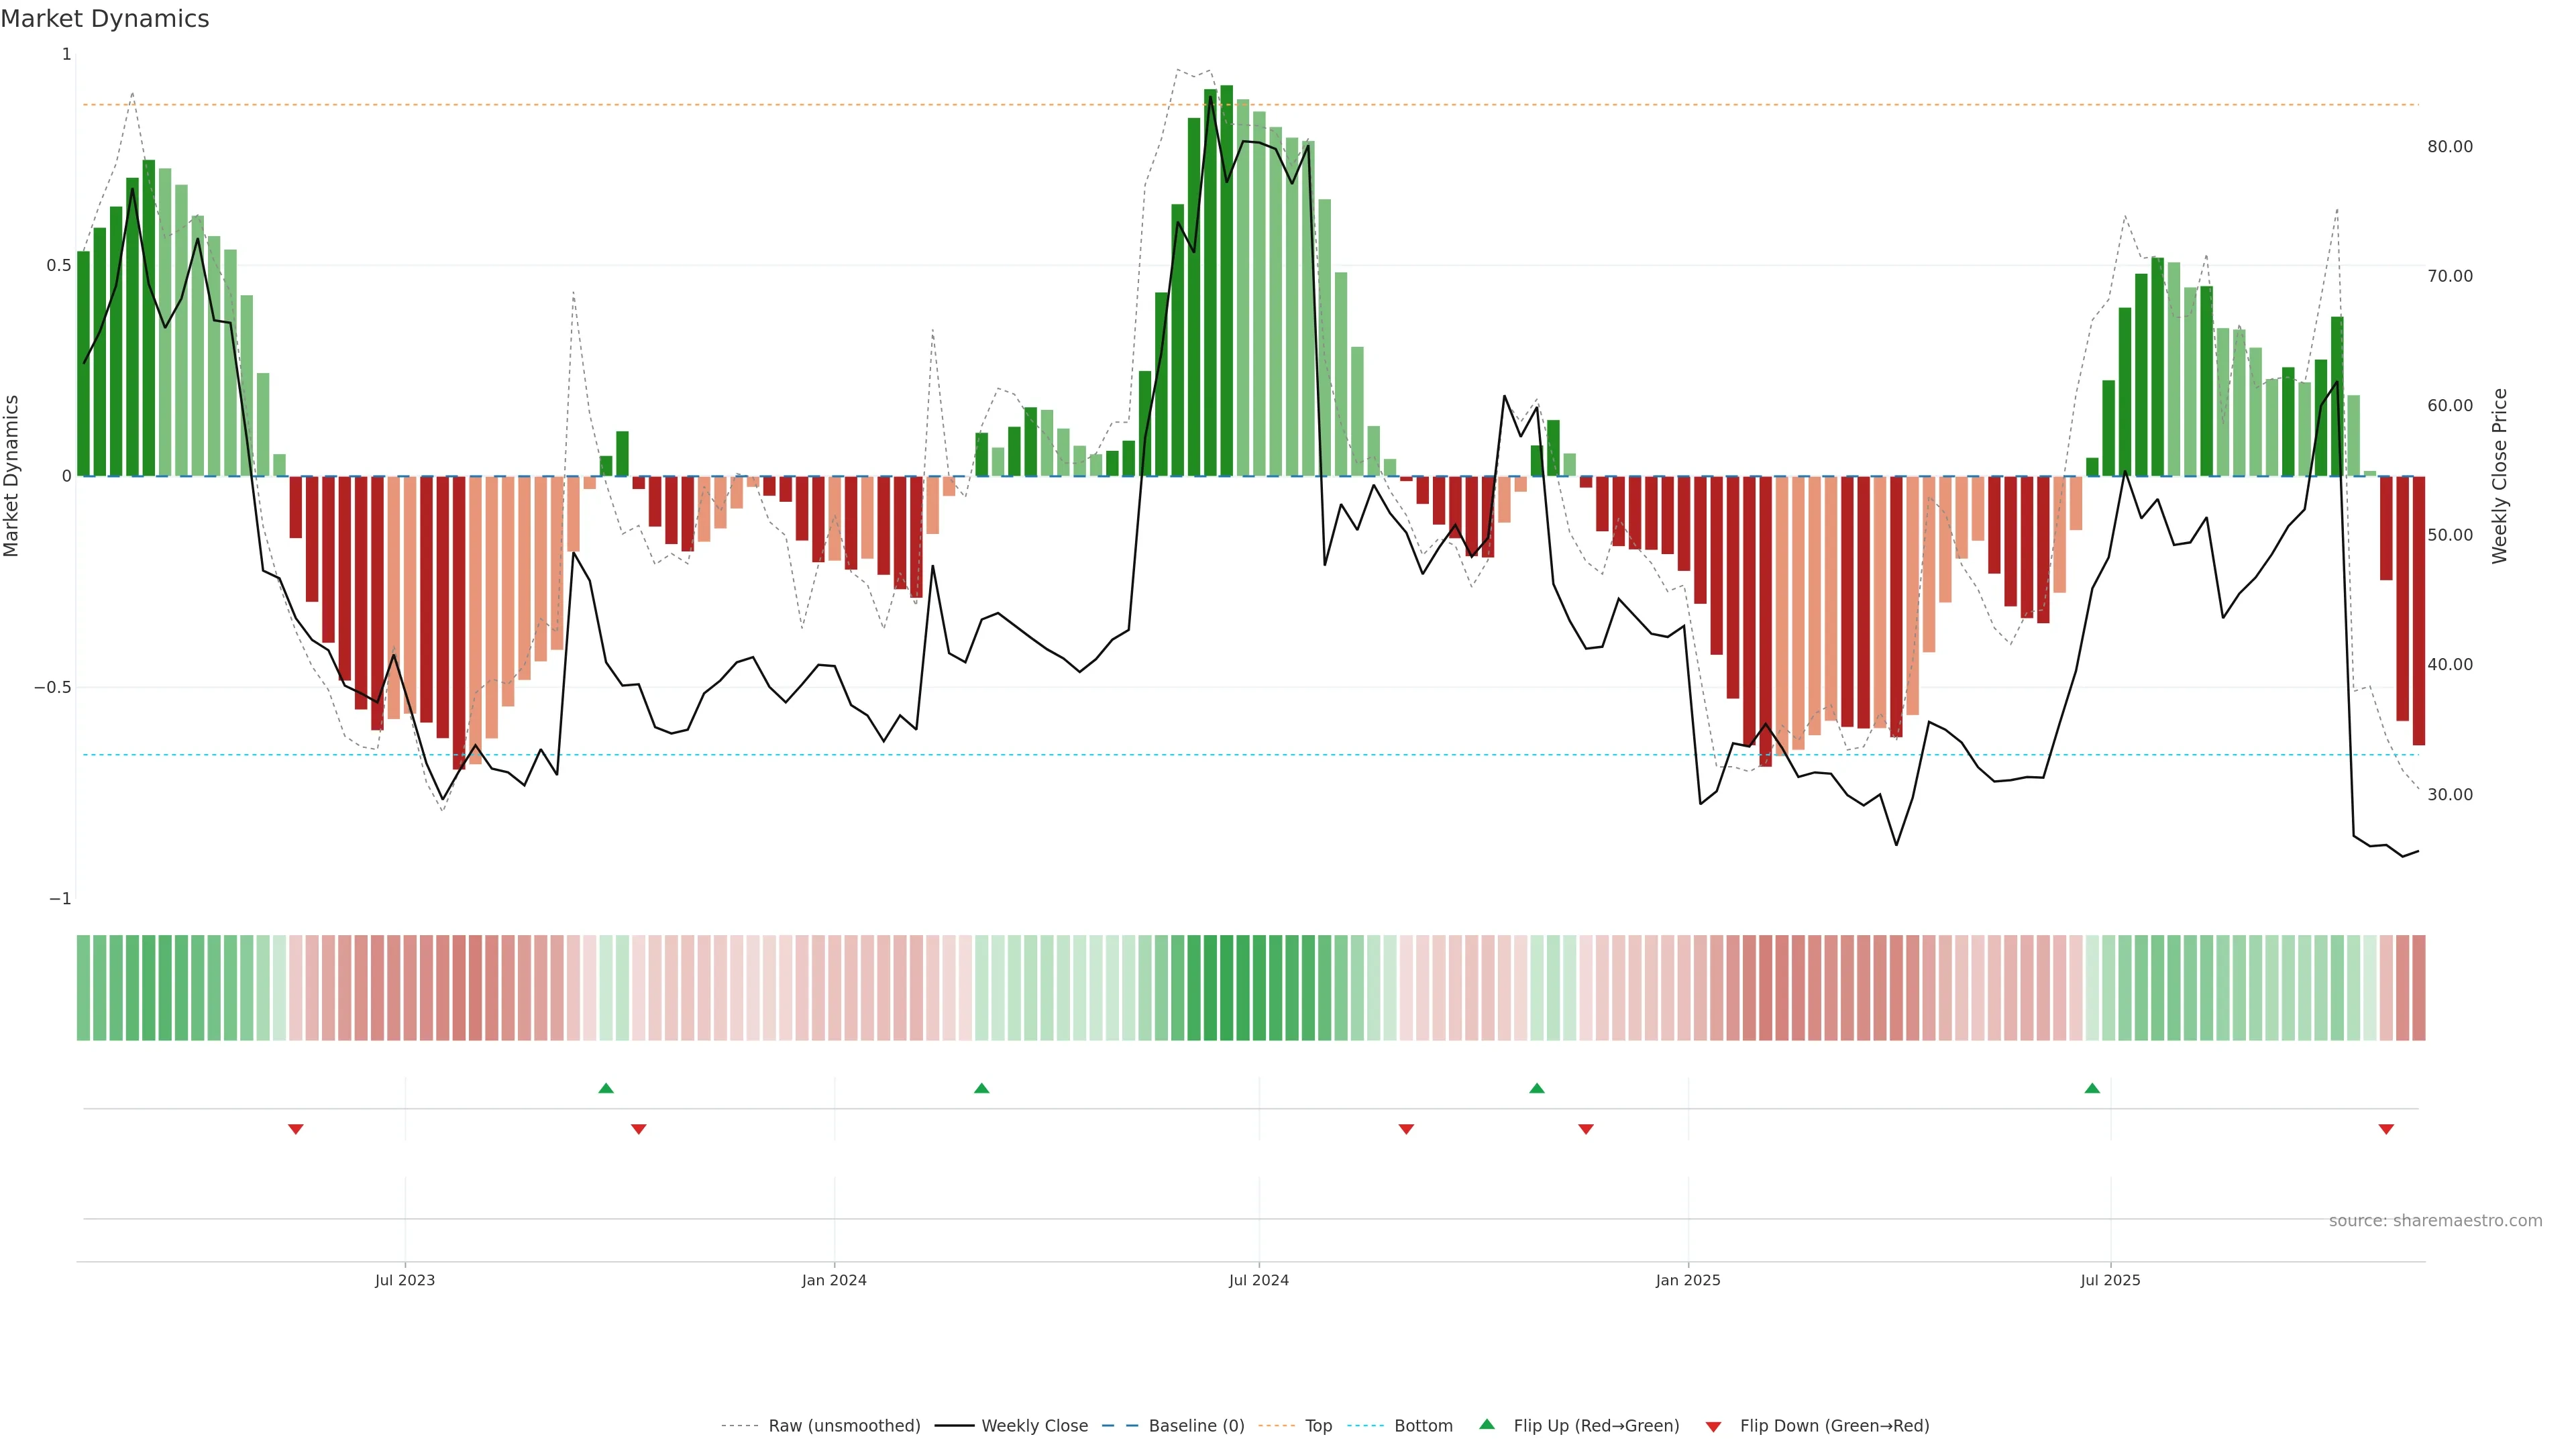The image size is (2576, 1449).
Task: Click the green Flip Up legend triangle
Action: 1486,1424
